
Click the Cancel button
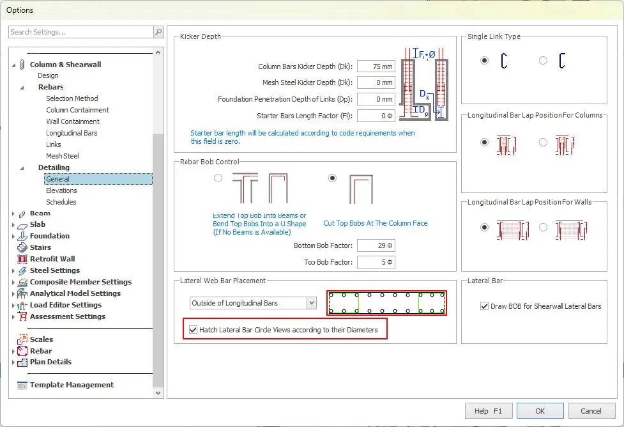pyautogui.click(x=591, y=410)
